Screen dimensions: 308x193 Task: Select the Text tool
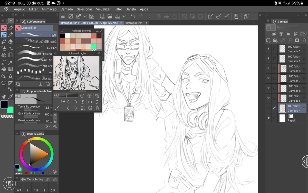click(11, 76)
